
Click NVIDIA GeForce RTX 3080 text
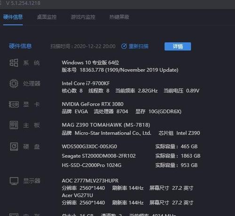93,104
